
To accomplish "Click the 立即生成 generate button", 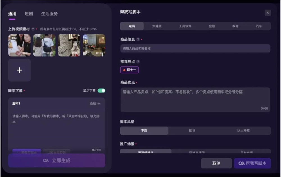I will 56,160.
